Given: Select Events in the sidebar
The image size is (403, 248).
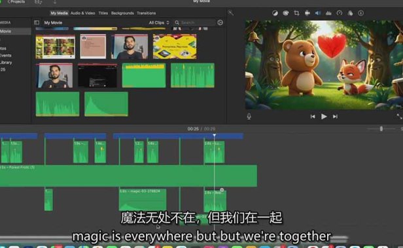Looking at the screenshot, I should click(6, 55).
